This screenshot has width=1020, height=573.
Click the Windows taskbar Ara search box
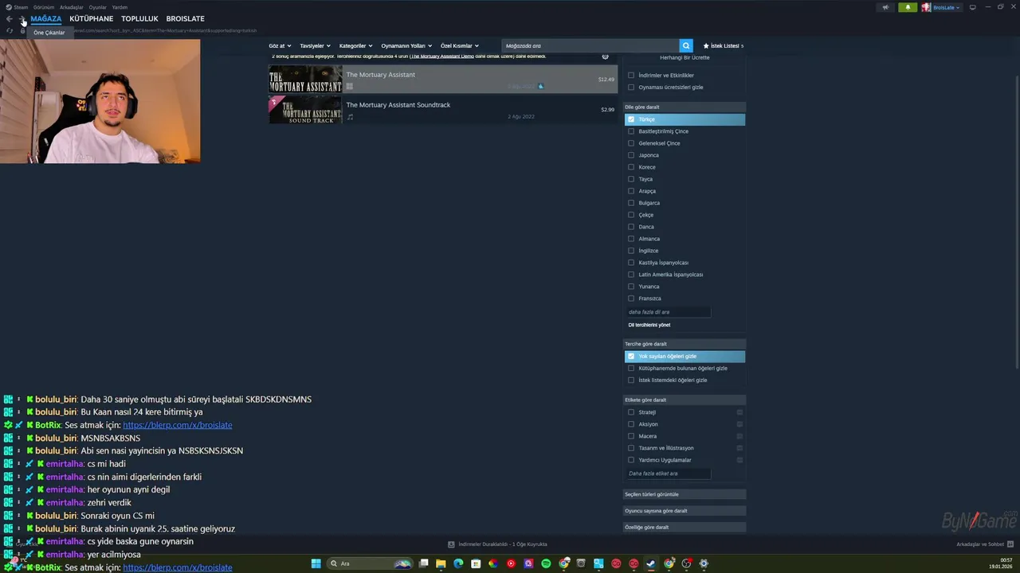370,563
